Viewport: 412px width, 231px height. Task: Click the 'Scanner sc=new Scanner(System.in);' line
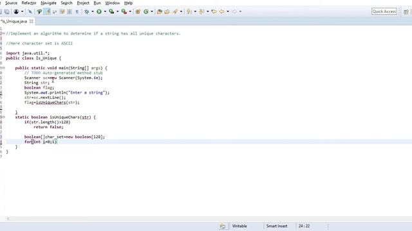63,78
